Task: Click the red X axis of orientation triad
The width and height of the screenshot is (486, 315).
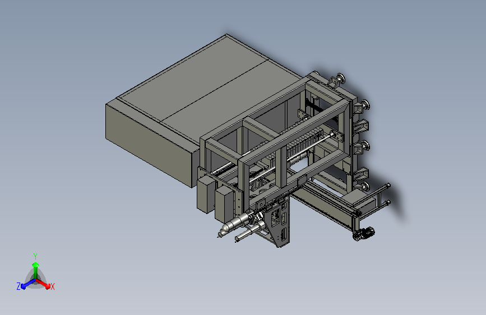Action: (43, 284)
